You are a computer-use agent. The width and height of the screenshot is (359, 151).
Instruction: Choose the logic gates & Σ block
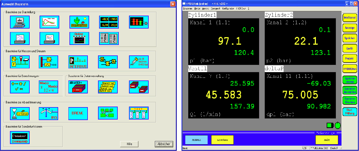pyautogui.click(x=108, y=62)
